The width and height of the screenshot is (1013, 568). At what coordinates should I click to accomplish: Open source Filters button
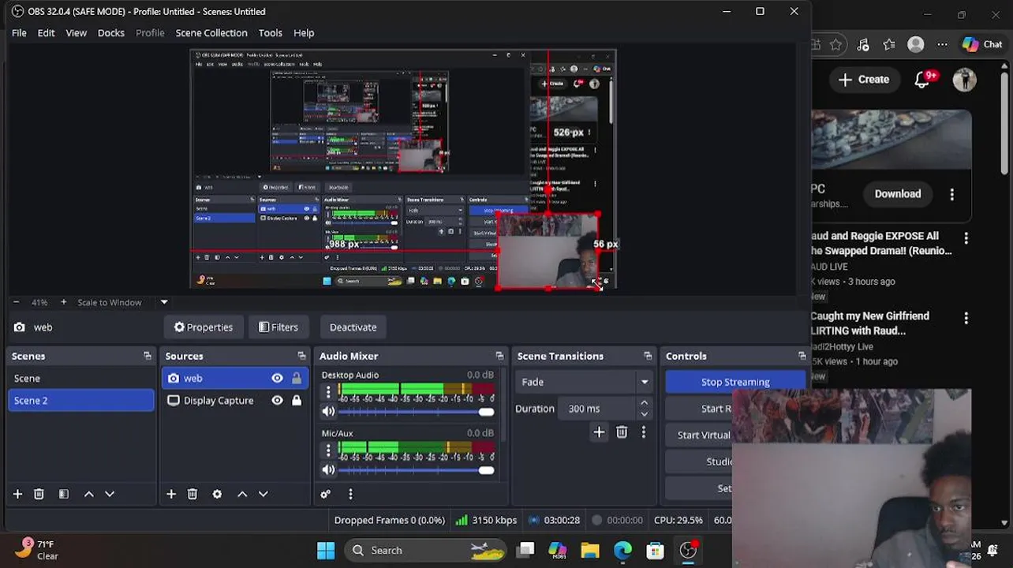click(278, 327)
